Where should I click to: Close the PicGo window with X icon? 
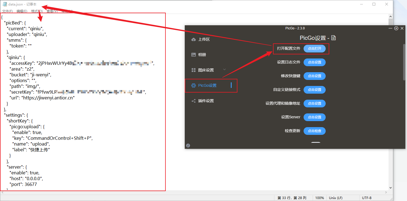(402, 28)
